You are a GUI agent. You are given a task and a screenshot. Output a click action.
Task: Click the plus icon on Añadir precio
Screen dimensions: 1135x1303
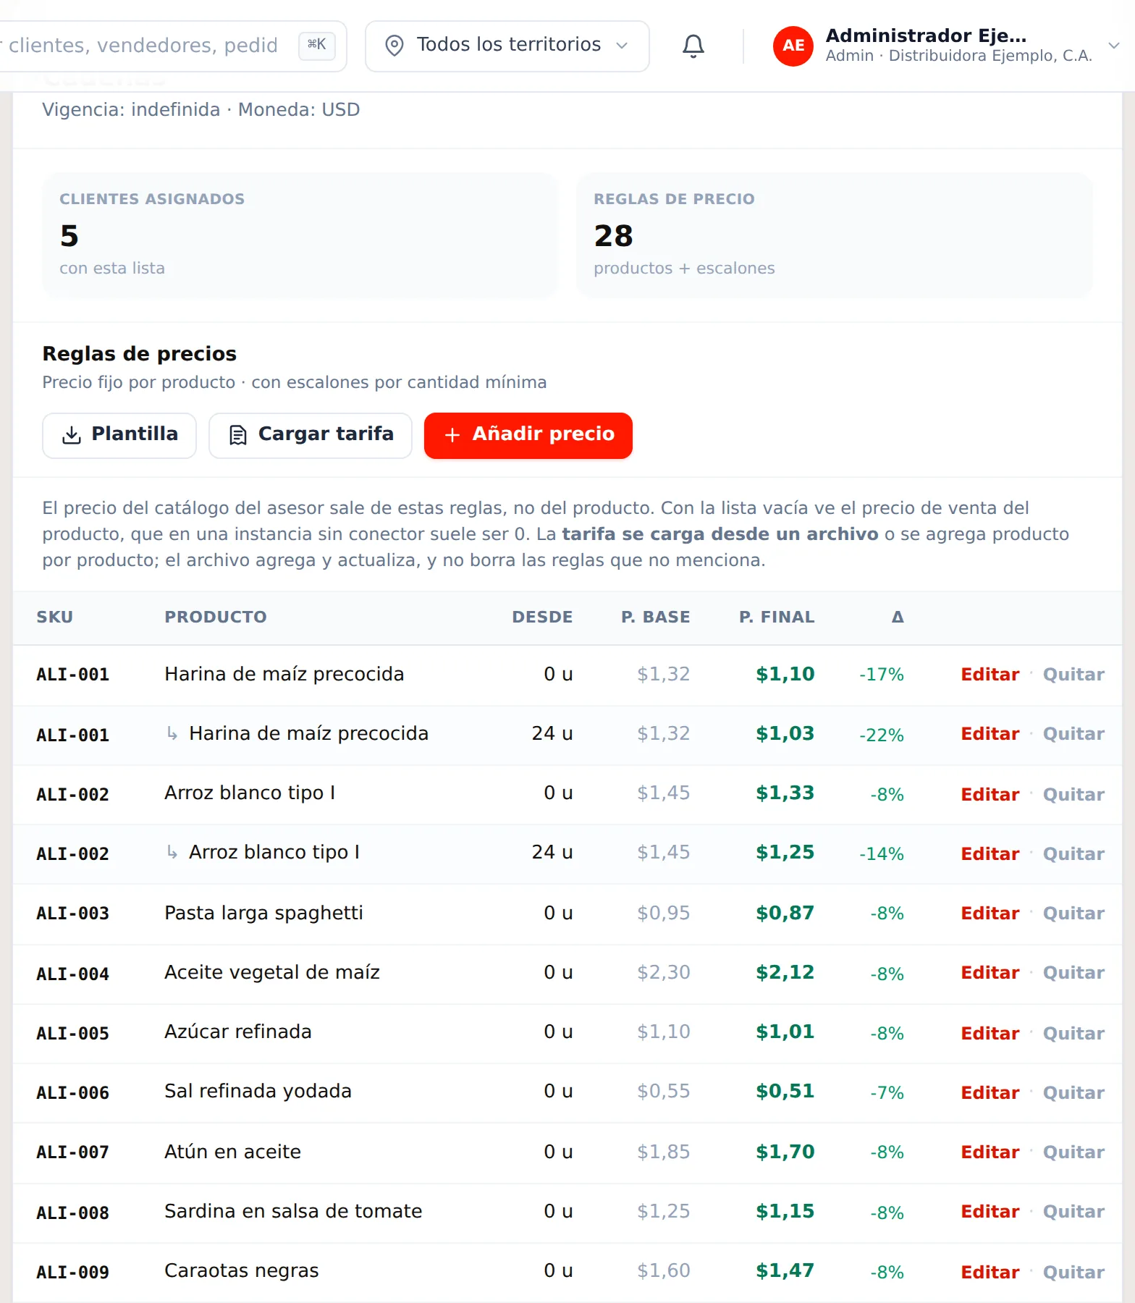pyautogui.click(x=452, y=435)
